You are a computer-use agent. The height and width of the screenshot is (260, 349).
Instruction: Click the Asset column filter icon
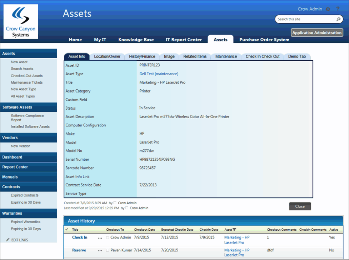(x=234, y=229)
